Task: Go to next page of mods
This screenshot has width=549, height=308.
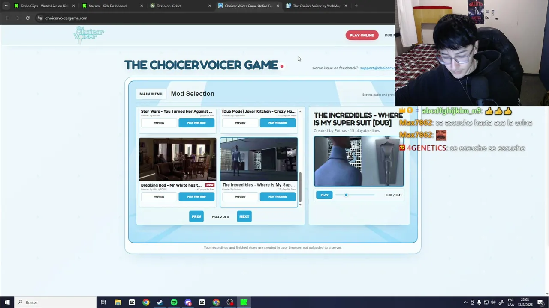Action: point(244,216)
